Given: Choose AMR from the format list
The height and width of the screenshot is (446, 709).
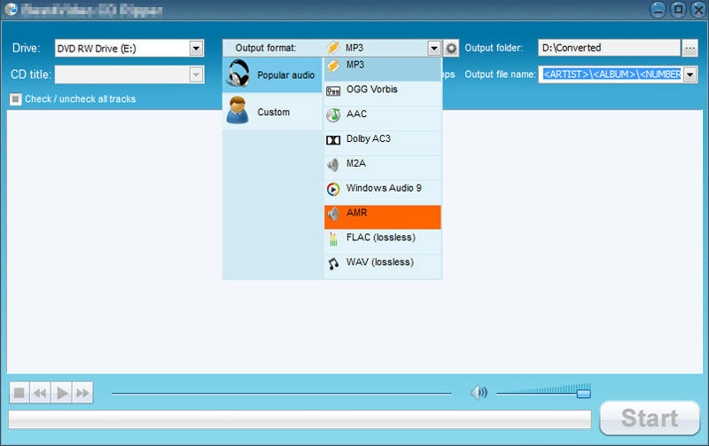Looking at the screenshot, I should point(382,215).
